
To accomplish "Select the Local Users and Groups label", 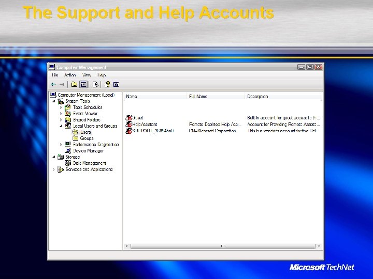I will coord(95,126).
